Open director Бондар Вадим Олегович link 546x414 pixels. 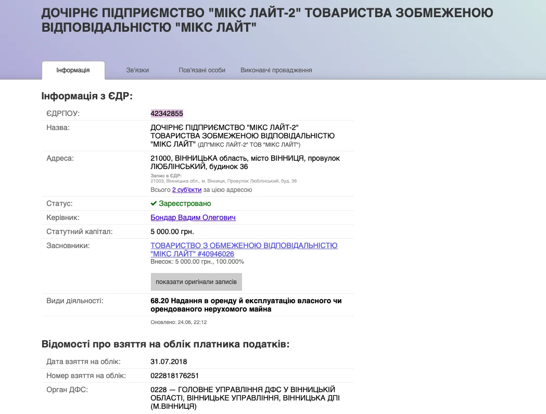tap(193, 217)
